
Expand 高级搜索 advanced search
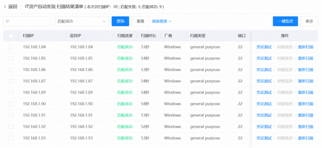[162, 22]
